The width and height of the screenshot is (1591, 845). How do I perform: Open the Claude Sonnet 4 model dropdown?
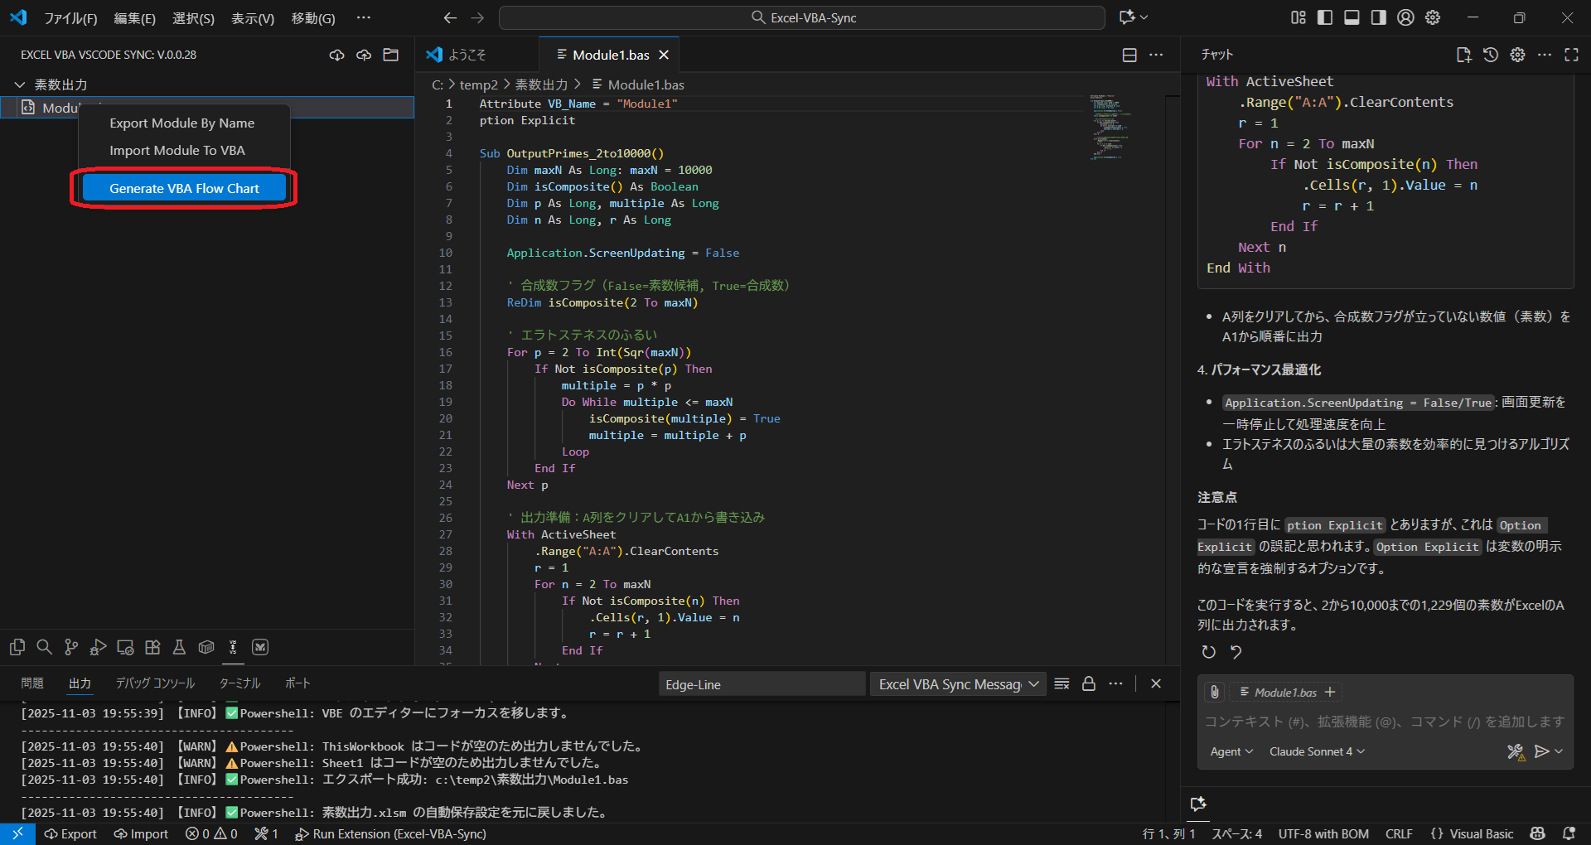[x=1316, y=751]
